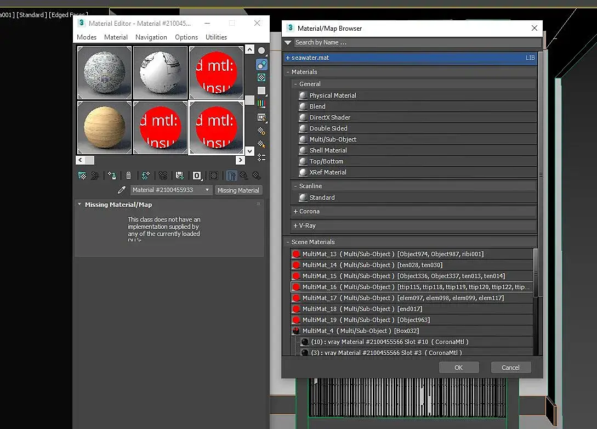Open the Material/Map Navigator icon
Image resolution: width=597 pixels, height=429 pixels.
pos(261,157)
